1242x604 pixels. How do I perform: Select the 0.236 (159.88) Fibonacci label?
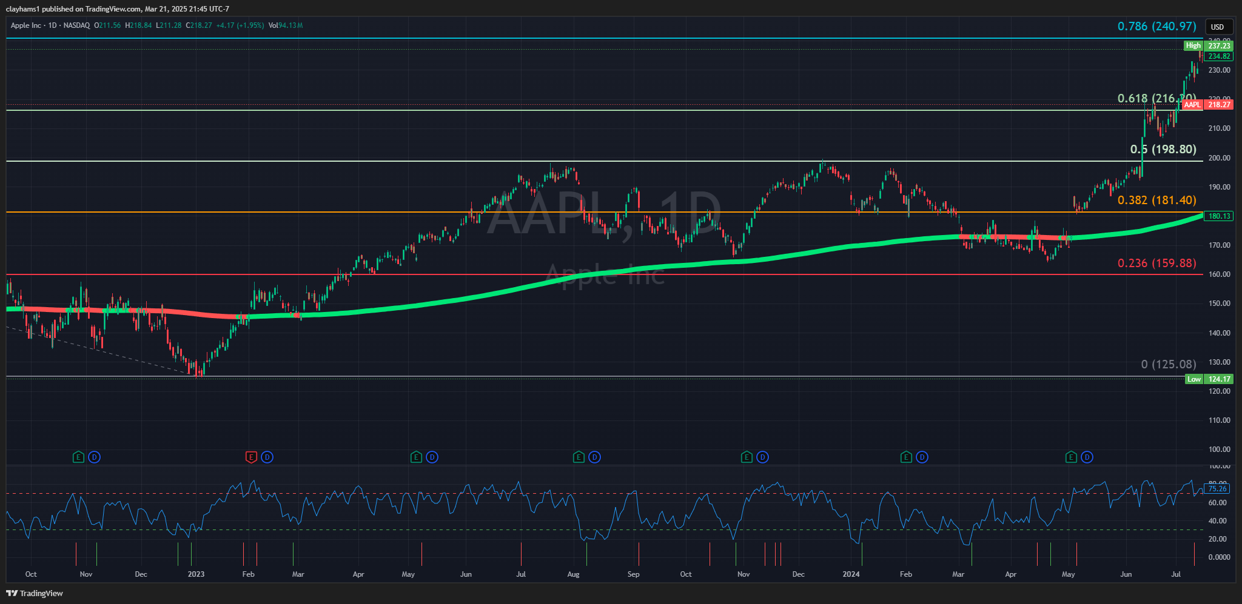tap(1156, 263)
